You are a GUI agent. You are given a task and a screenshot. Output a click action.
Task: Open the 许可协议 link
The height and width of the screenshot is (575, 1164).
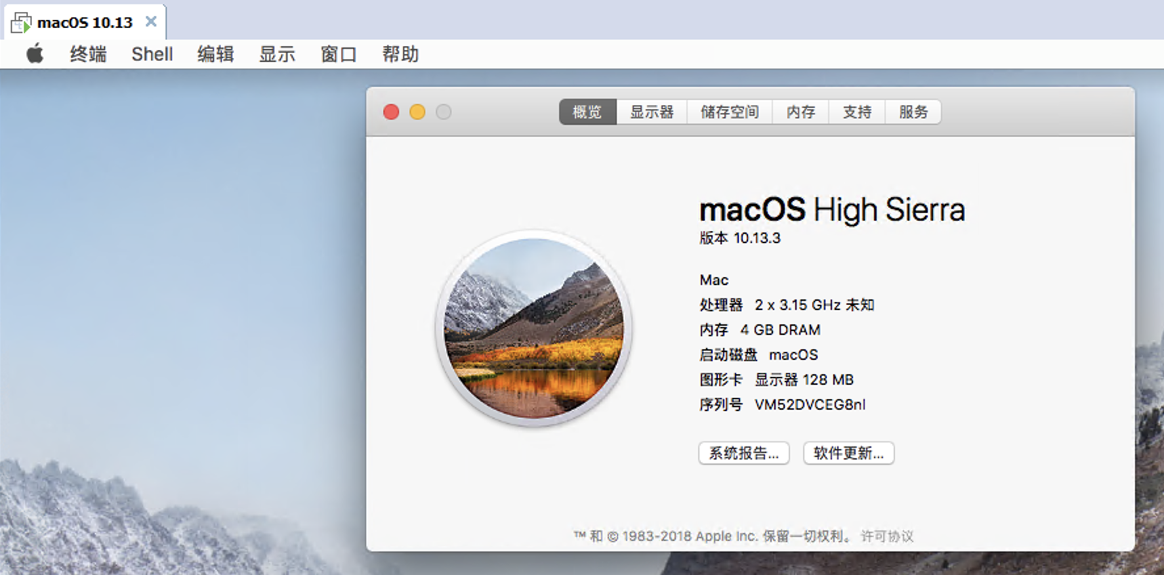[887, 536]
